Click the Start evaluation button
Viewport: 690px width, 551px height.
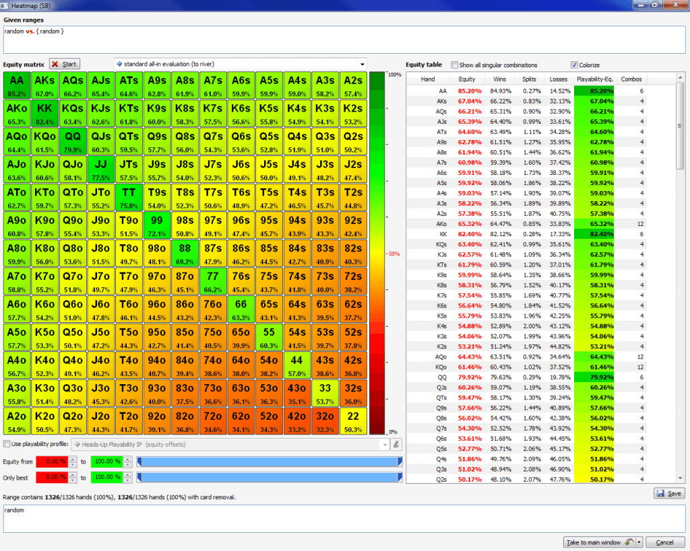click(64, 64)
